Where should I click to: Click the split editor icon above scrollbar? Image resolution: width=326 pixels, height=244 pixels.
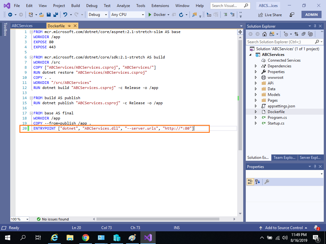(240, 32)
